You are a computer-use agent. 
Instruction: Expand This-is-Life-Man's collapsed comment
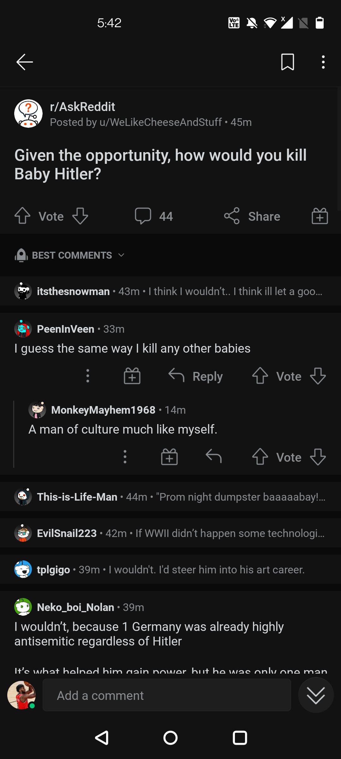(170, 497)
